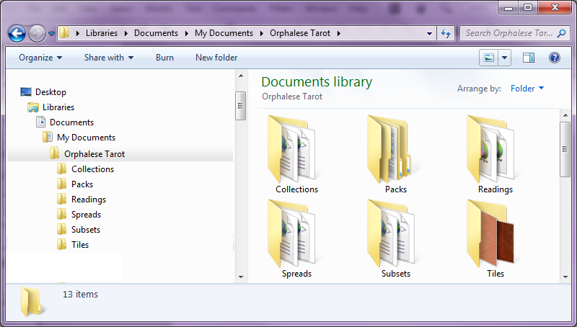This screenshot has height=327, width=577.
Task: Click the folder icon in the details pane
Action: click(x=32, y=302)
